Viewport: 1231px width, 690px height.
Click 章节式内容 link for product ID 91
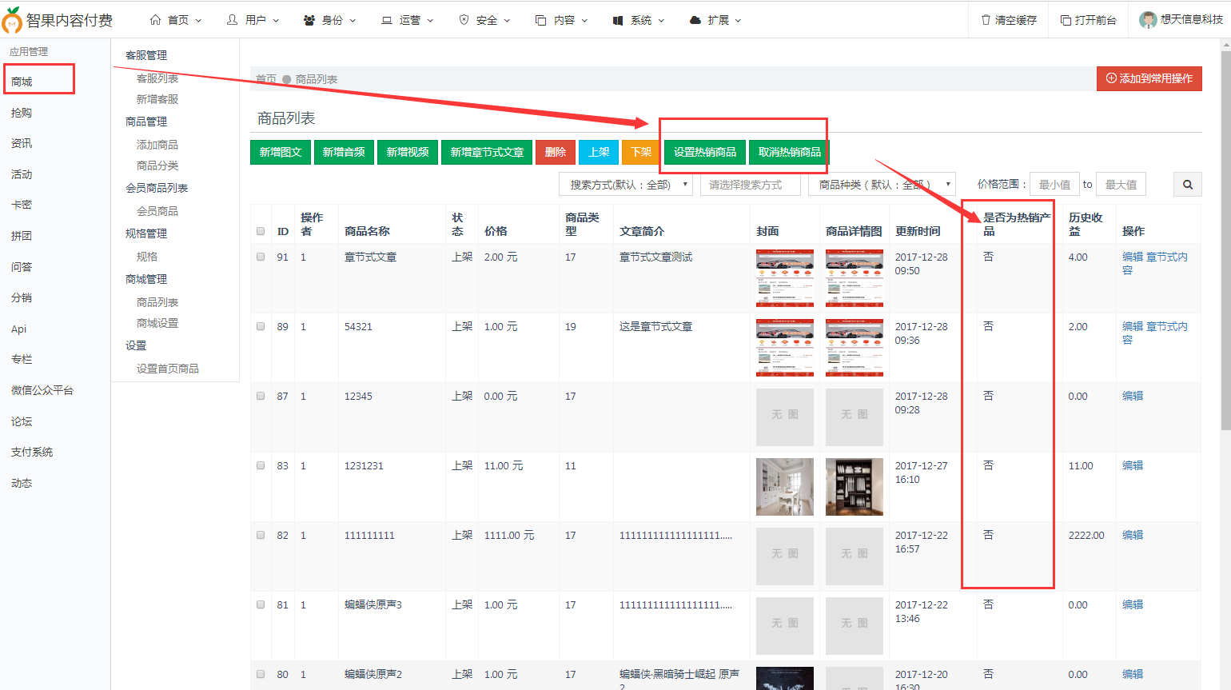[1155, 264]
